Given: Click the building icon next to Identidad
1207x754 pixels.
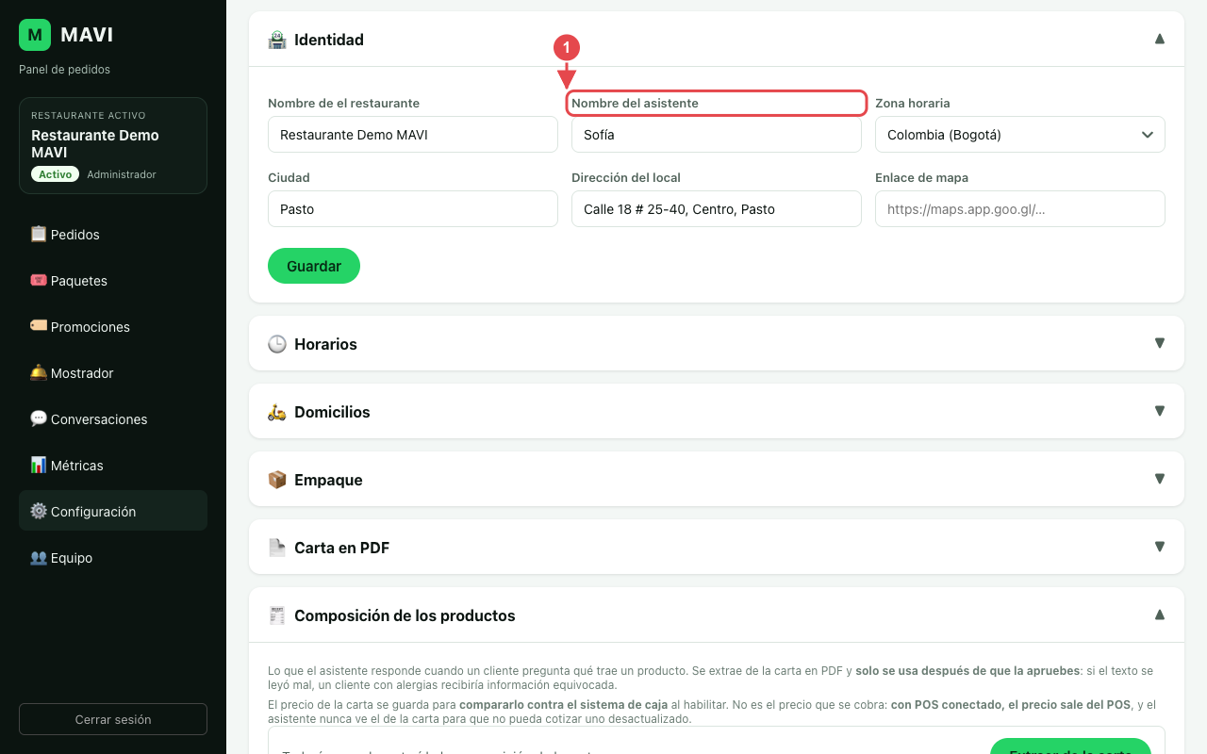Looking at the screenshot, I should click(x=277, y=40).
